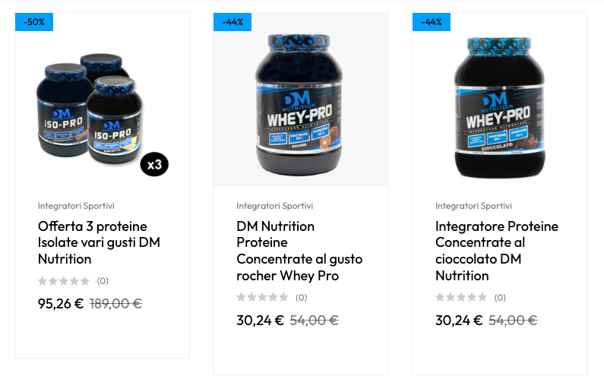Click the -44% badge on rocher product
The height and width of the screenshot is (376, 604).
[232, 22]
